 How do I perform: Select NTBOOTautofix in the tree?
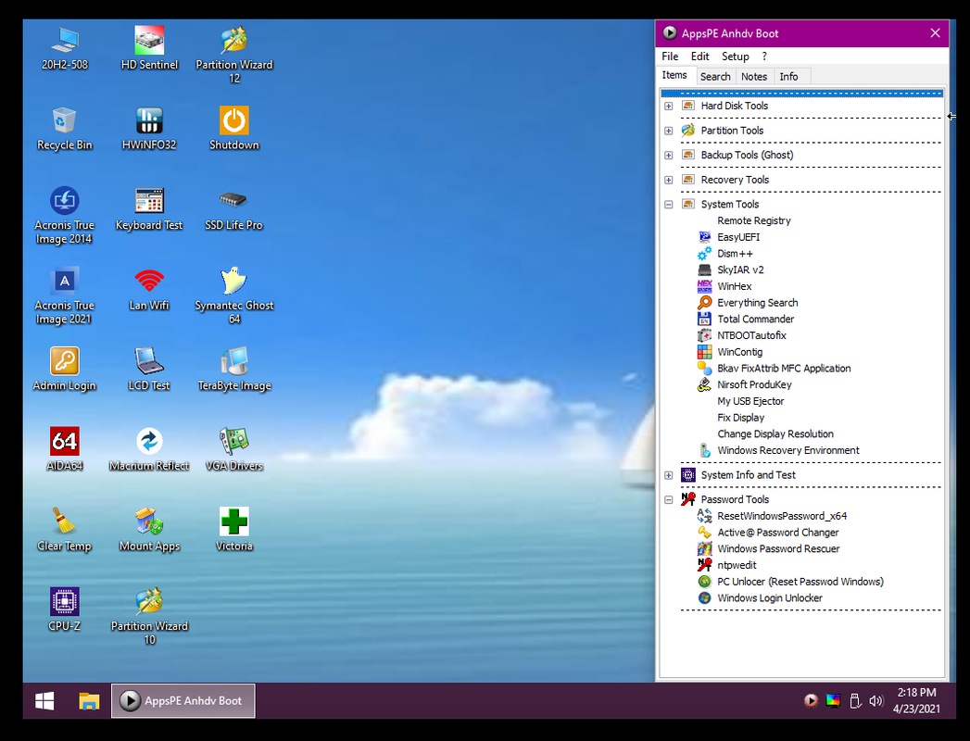(x=751, y=336)
